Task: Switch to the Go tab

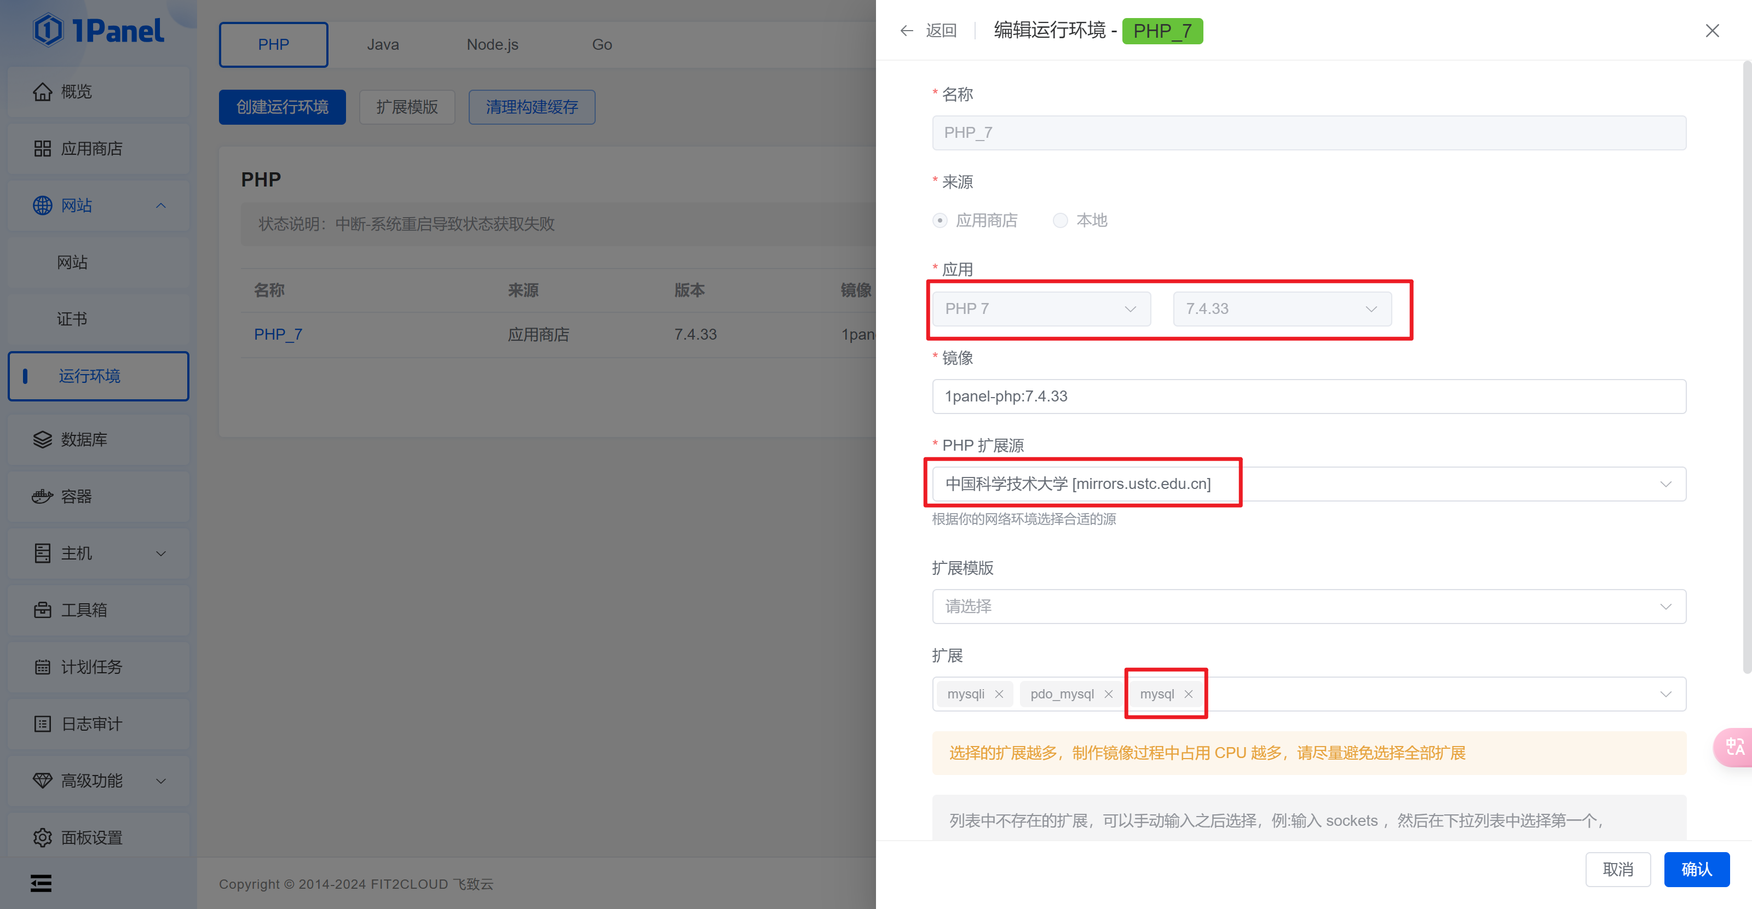Action: 602,44
